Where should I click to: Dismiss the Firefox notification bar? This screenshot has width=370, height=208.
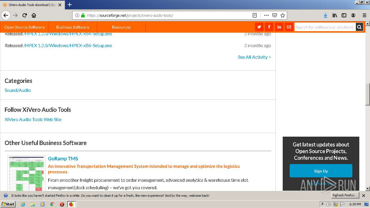[x=364, y=196]
